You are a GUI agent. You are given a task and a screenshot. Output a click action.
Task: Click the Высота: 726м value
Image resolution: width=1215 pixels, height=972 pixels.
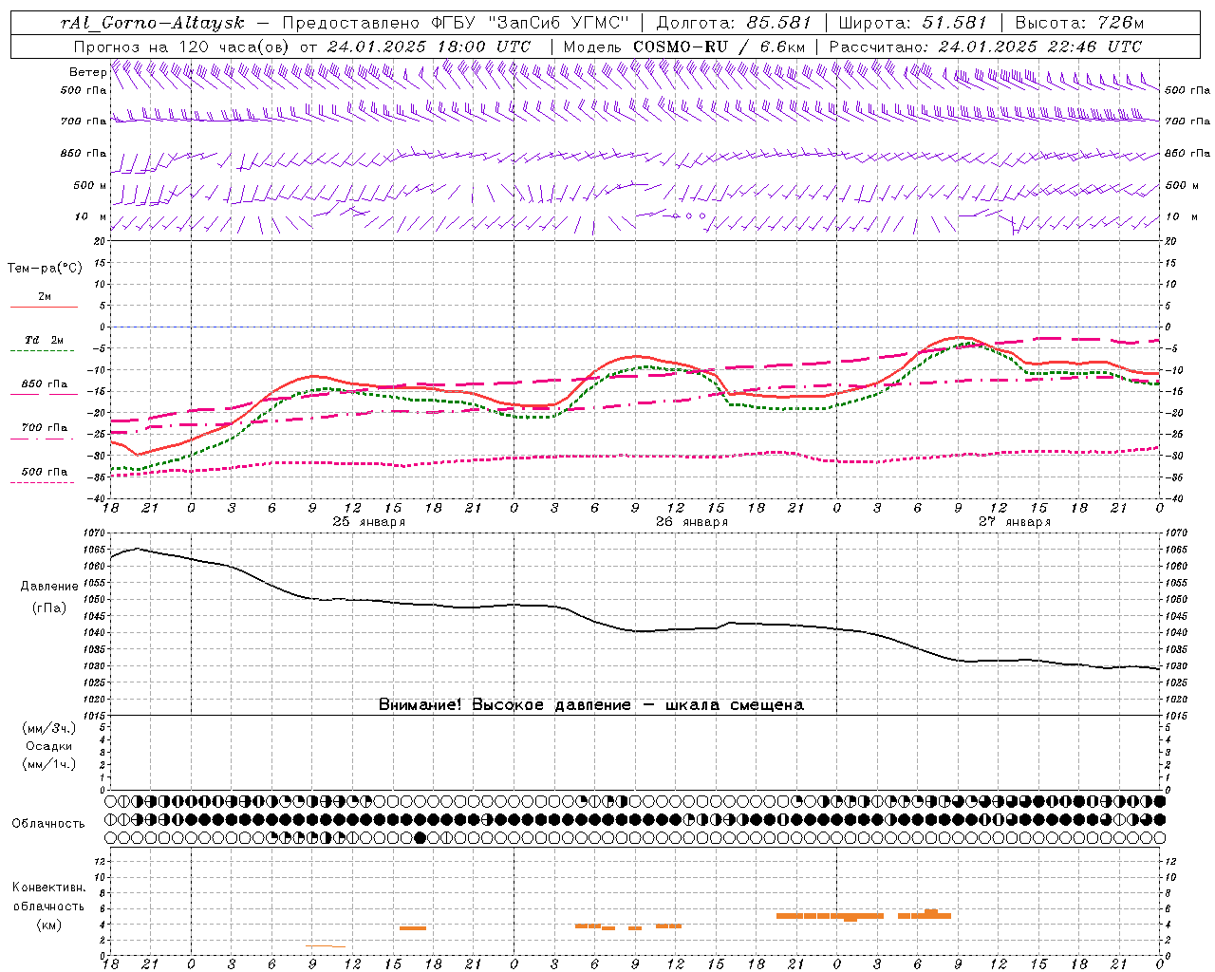1079,22
